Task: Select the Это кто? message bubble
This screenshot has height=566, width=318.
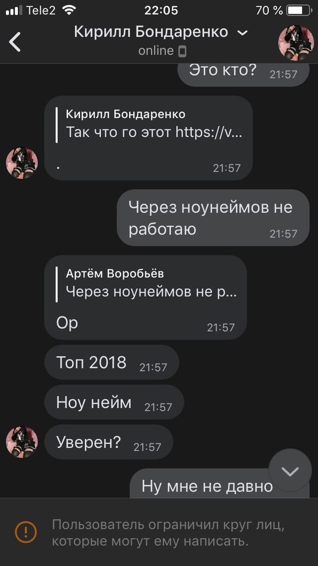Action: [244, 74]
